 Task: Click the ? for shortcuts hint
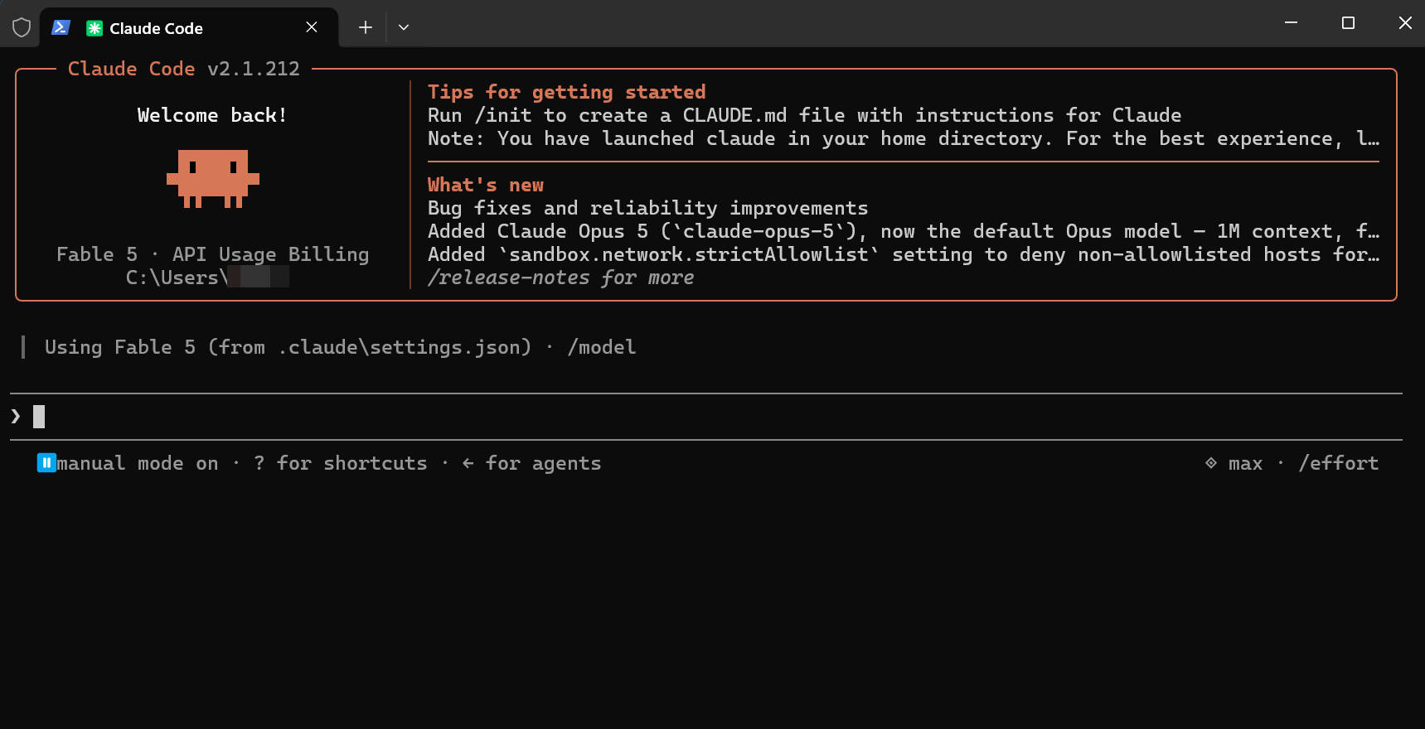click(341, 463)
